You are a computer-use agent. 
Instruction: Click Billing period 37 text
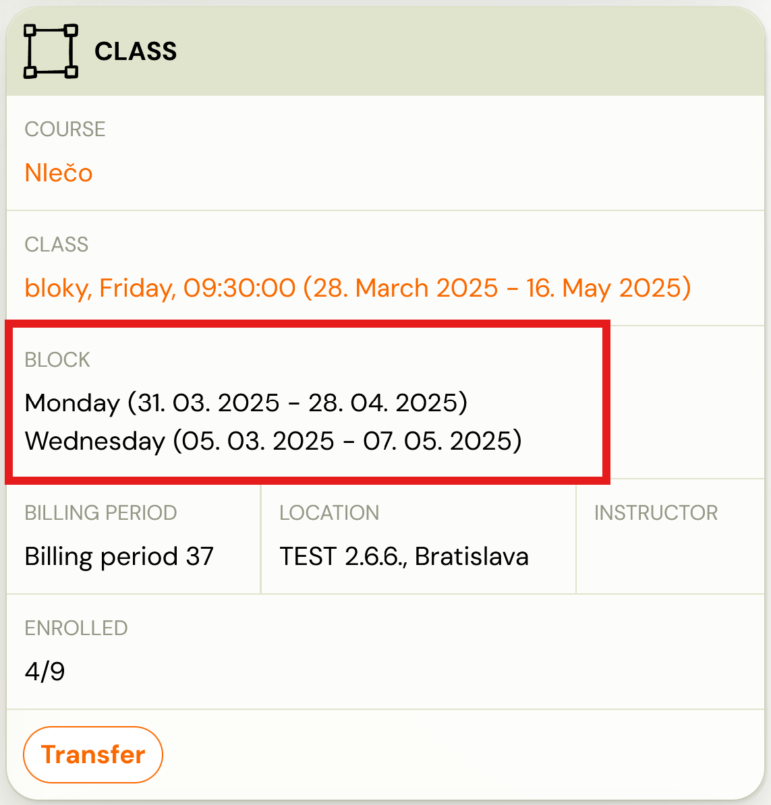119,556
